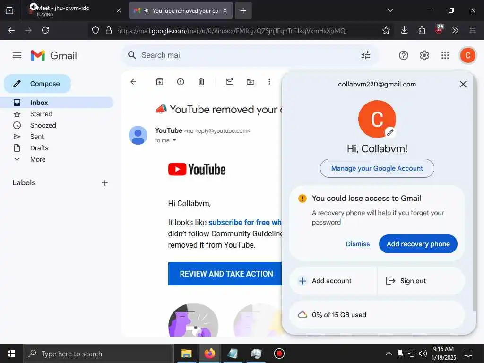Screen dimensions: 484x363
Task: Open Google apps grid
Action: coord(445,55)
